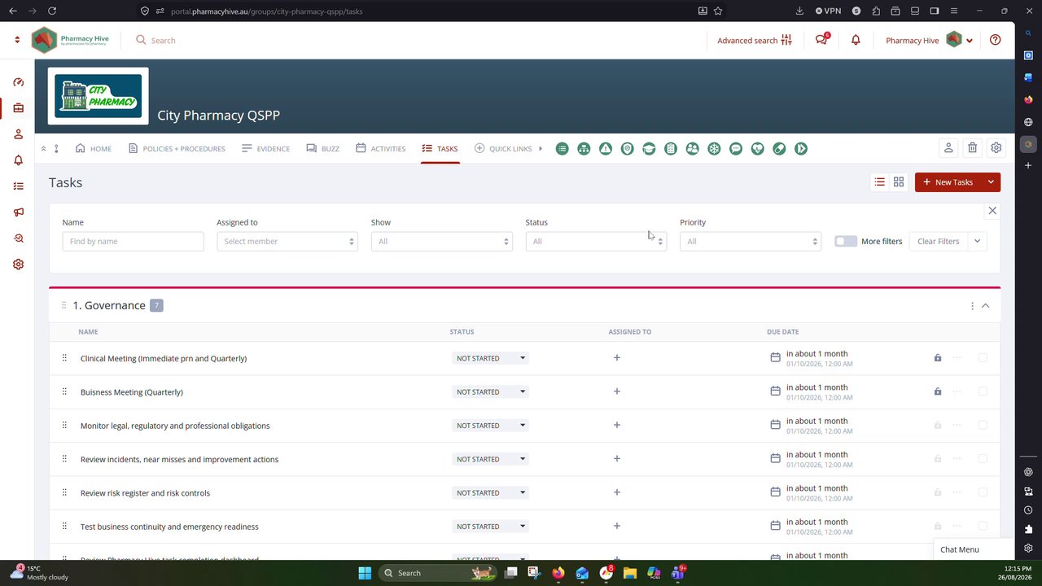Screen dimensions: 1042x586
Task: Tick checkbox for Clinical Meeting task
Action: pos(983,358)
